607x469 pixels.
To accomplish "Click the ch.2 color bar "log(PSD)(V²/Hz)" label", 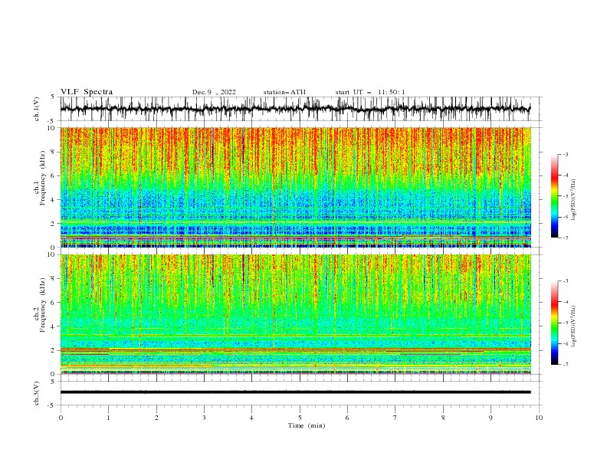I will (x=574, y=326).
